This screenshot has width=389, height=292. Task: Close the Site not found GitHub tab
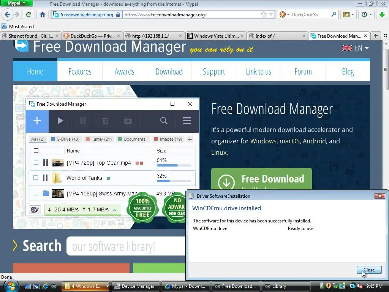(57, 36)
